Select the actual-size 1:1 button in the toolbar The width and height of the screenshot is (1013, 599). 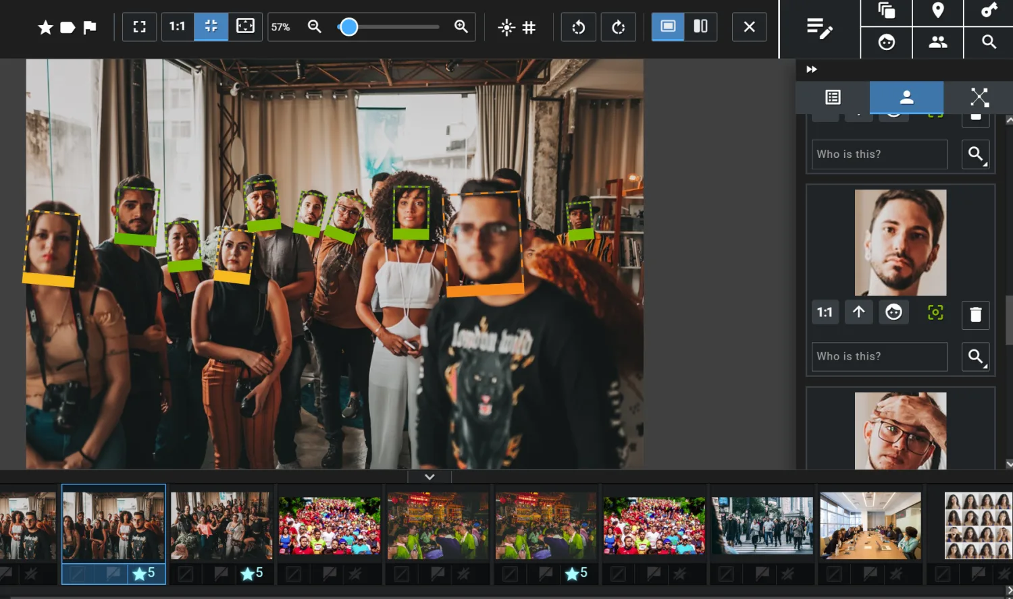[x=178, y=26]
